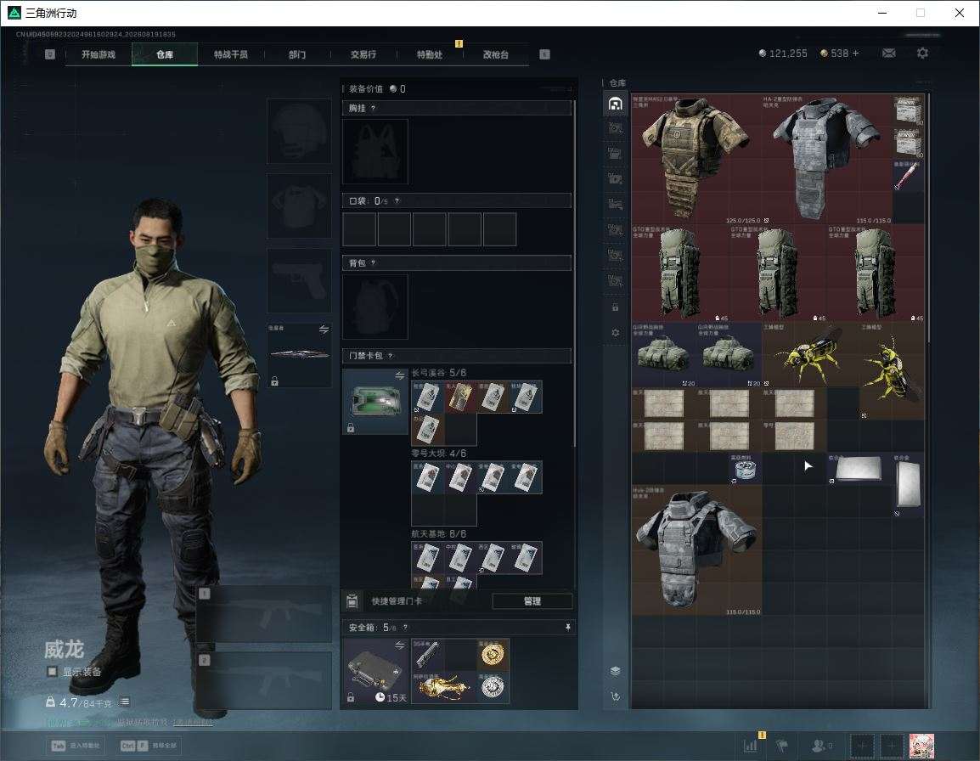Click the stack layers warehouse icon
The height and width of the screenshot is (761, 980).
615,671
